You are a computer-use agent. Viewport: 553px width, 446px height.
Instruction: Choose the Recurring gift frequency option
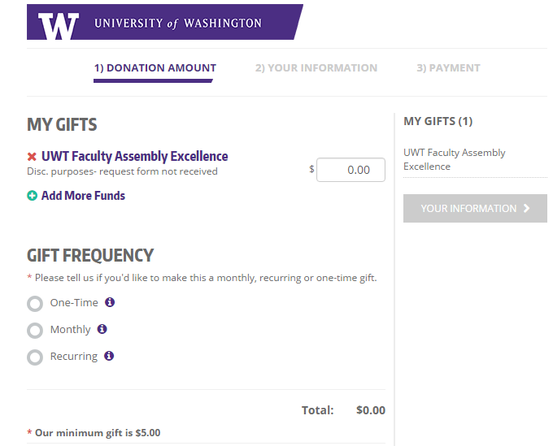[35, 357]
